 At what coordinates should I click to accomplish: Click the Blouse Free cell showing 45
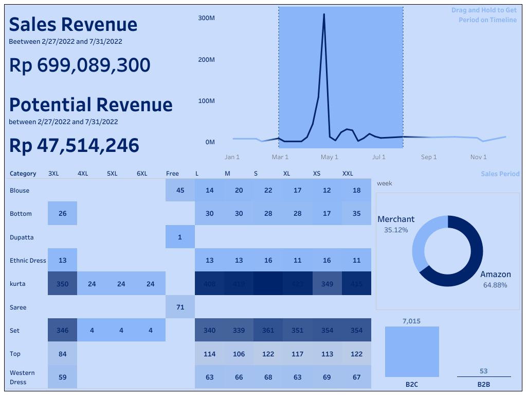coord(180,190)
